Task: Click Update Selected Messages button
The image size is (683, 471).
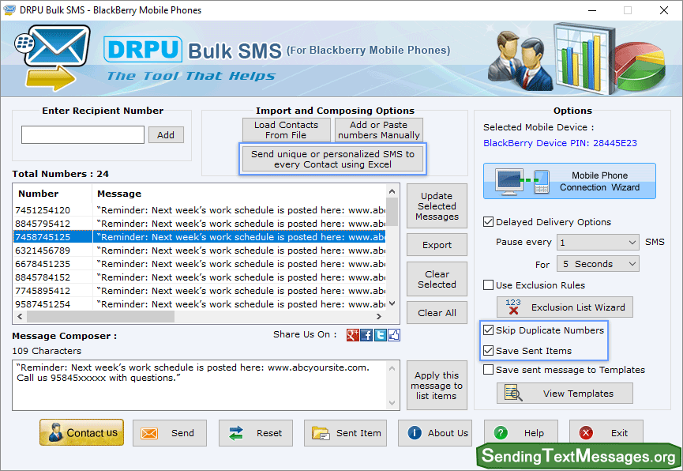Action: tap(437, 205)
